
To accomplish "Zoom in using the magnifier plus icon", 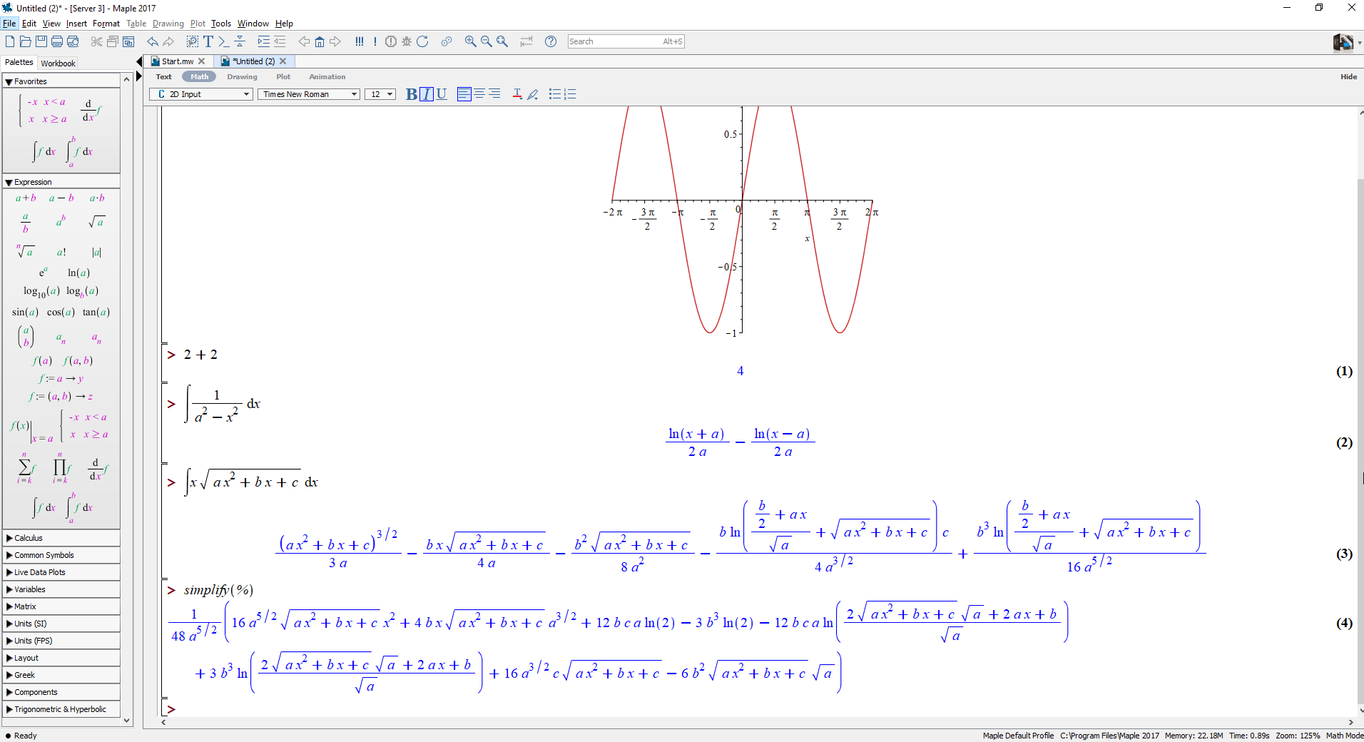I will point(470,41).
